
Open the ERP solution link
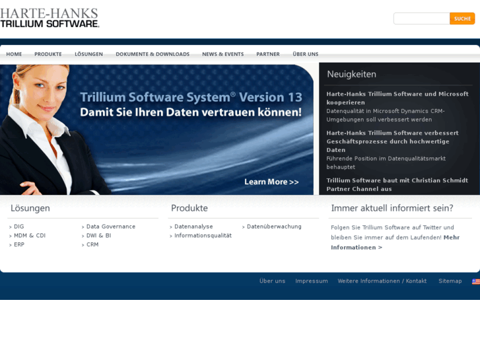[19, 244]
